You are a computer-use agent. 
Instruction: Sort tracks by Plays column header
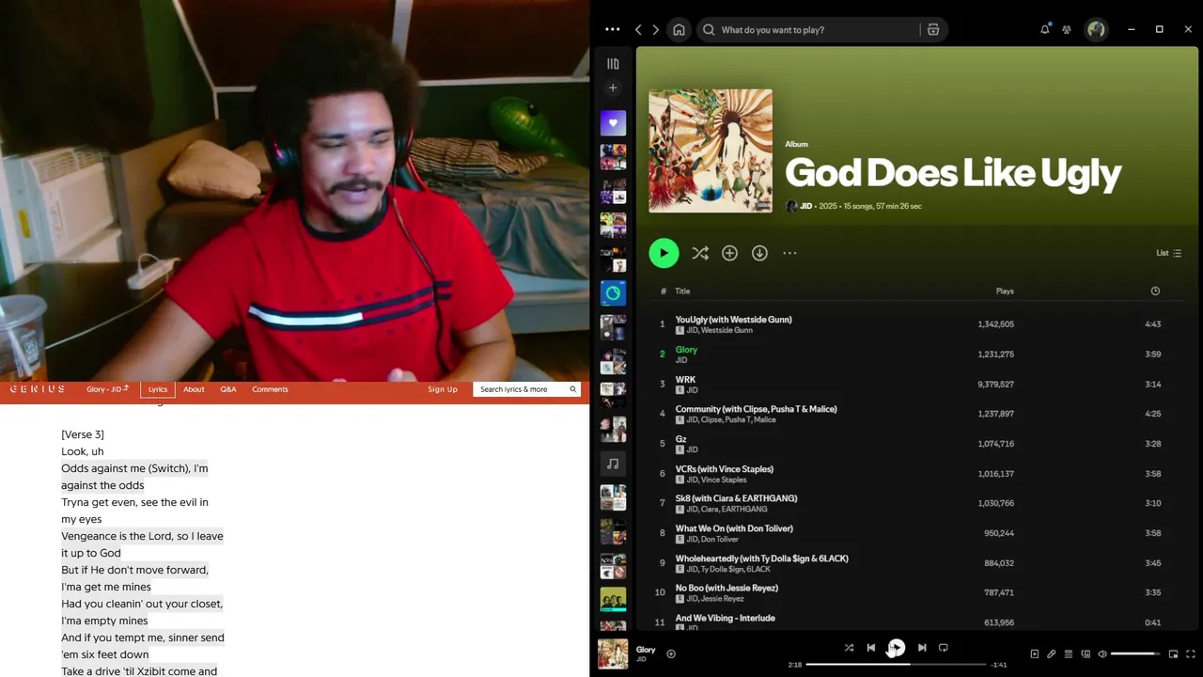pyautogui.click(x=1005, y=291)
